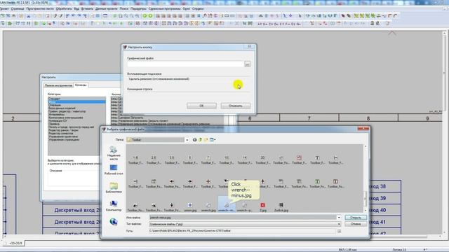
Task: Select Нумерация СУ category
Action: pos(58,121)
